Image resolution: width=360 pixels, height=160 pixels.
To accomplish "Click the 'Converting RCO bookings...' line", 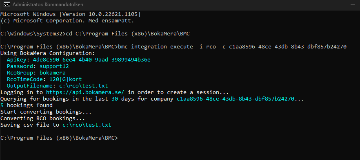I will 43,118.
